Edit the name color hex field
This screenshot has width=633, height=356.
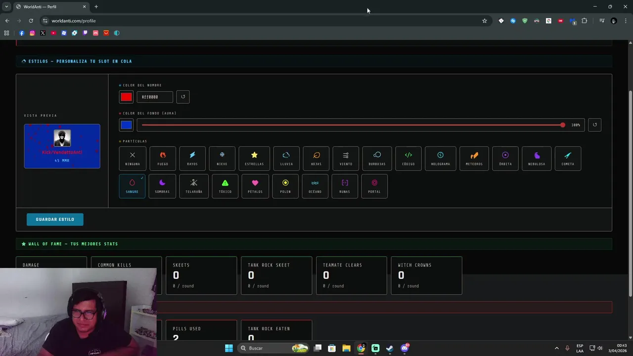155,97
